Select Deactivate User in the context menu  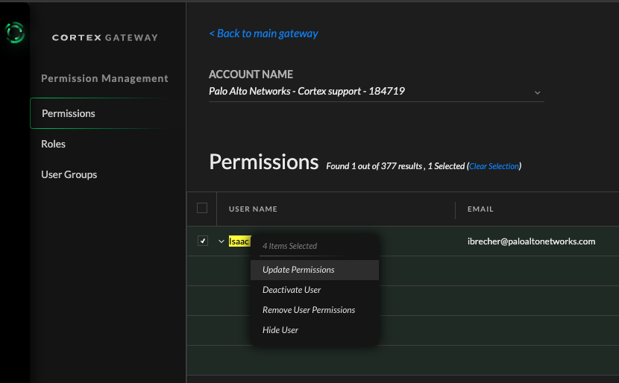292,290
